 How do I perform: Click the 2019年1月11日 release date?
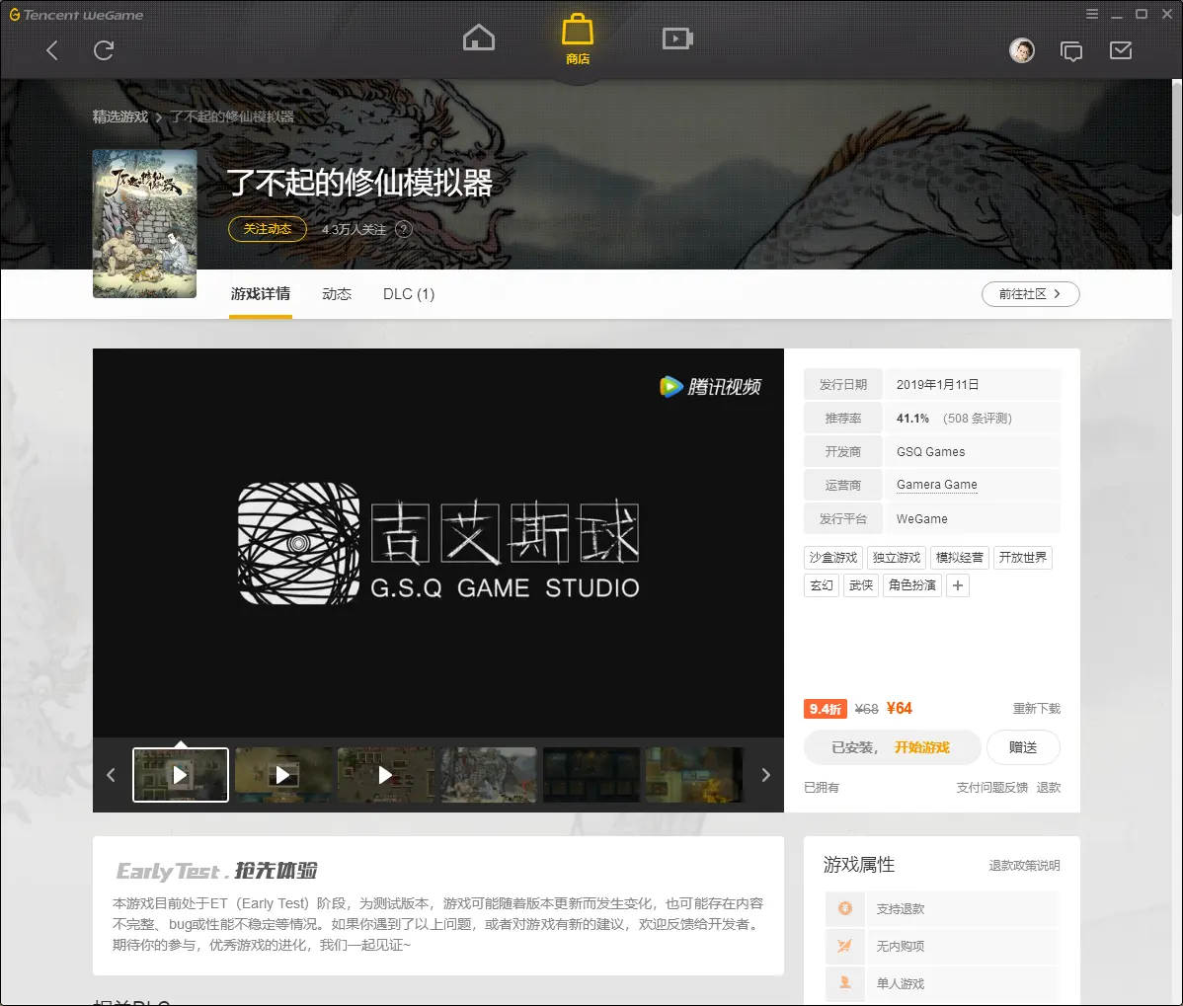click(x=938, y=385)
